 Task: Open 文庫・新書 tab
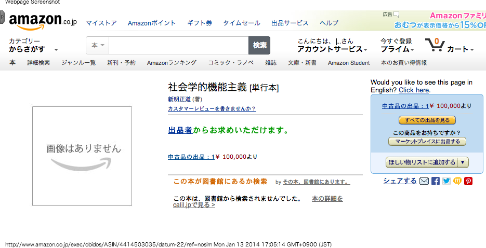coord(302,63)
